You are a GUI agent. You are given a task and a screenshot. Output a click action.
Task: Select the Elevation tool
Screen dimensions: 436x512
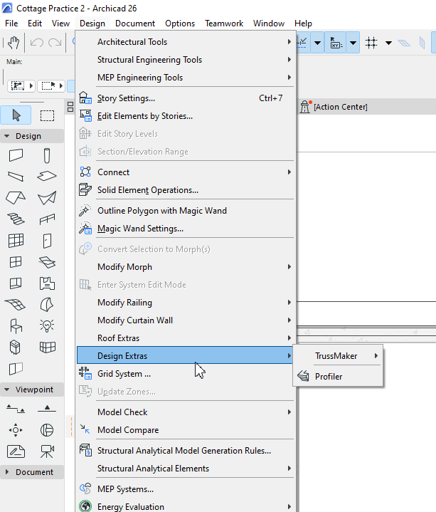pos(47,409)
